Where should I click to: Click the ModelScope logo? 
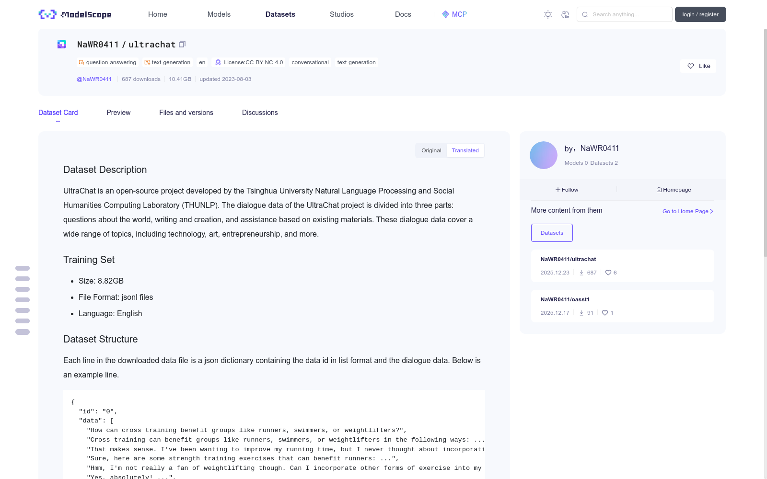[75, 14]
